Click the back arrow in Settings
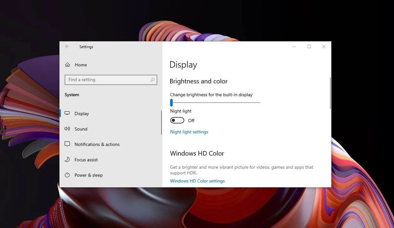This screenshot has height=228, width=394. (x=67, y=46)
